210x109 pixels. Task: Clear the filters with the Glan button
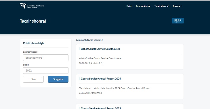pyautogui.click(x=33, y=79)
